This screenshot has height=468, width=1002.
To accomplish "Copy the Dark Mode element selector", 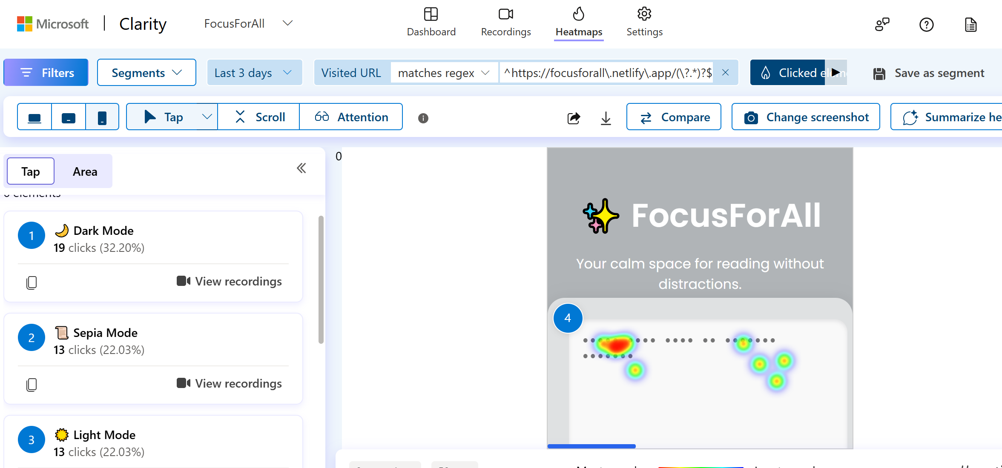I will [x=32, y=283].
